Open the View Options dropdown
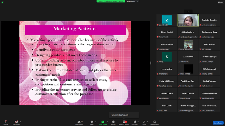The height and width of the screenshot is (126, 225). [132, 1]
